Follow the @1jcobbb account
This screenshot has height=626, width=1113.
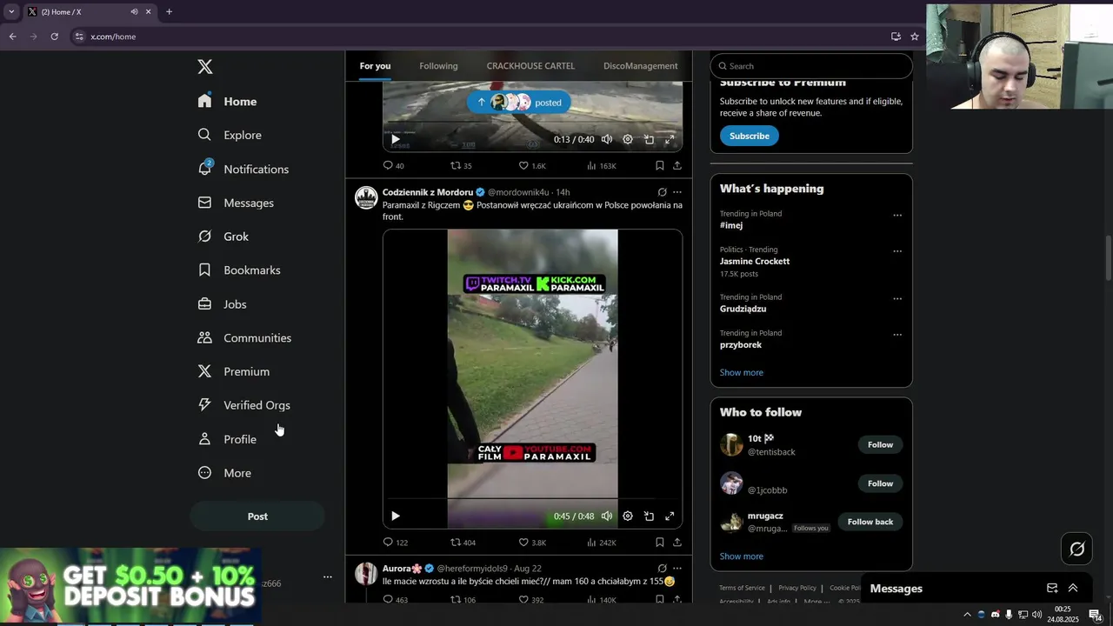tap(880, 483)
